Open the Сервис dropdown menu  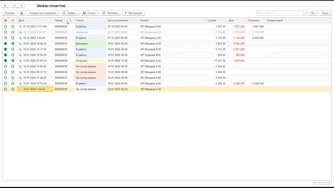pyautogui.click(x=70, y=13)
